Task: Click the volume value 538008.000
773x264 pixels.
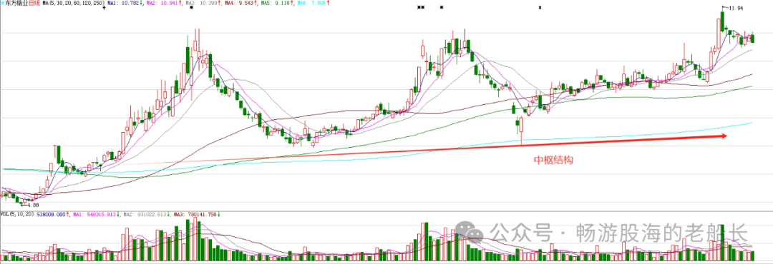Action: click(x=52, y=214)
